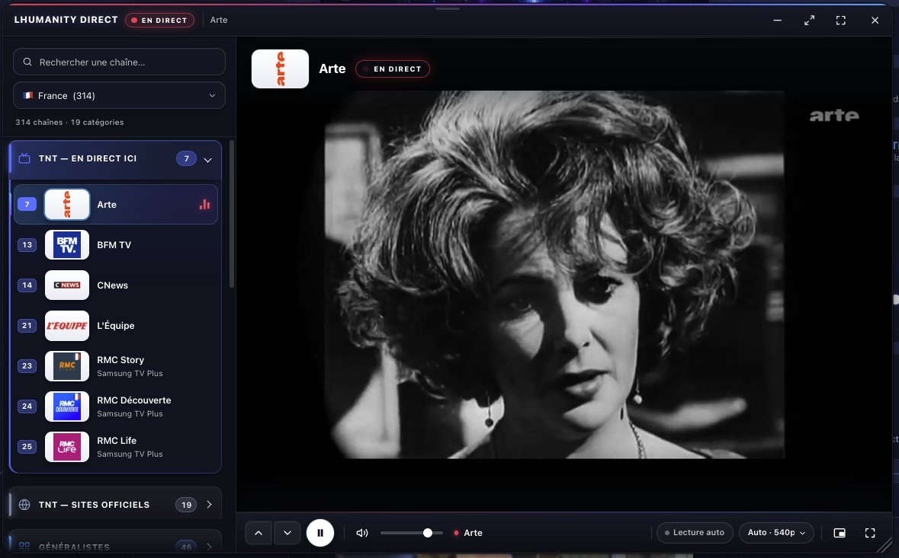The width and height of the screenshot is (899, 558).
Task: Toggle the EN DIRECT indicator in the title bar
Action: click(x=159, y=20)
